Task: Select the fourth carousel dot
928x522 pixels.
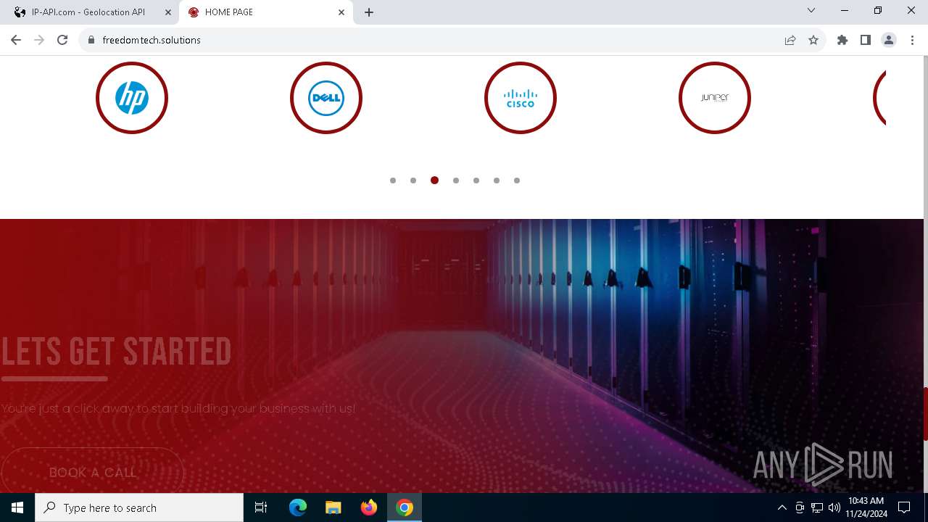Action: point(456,181)
